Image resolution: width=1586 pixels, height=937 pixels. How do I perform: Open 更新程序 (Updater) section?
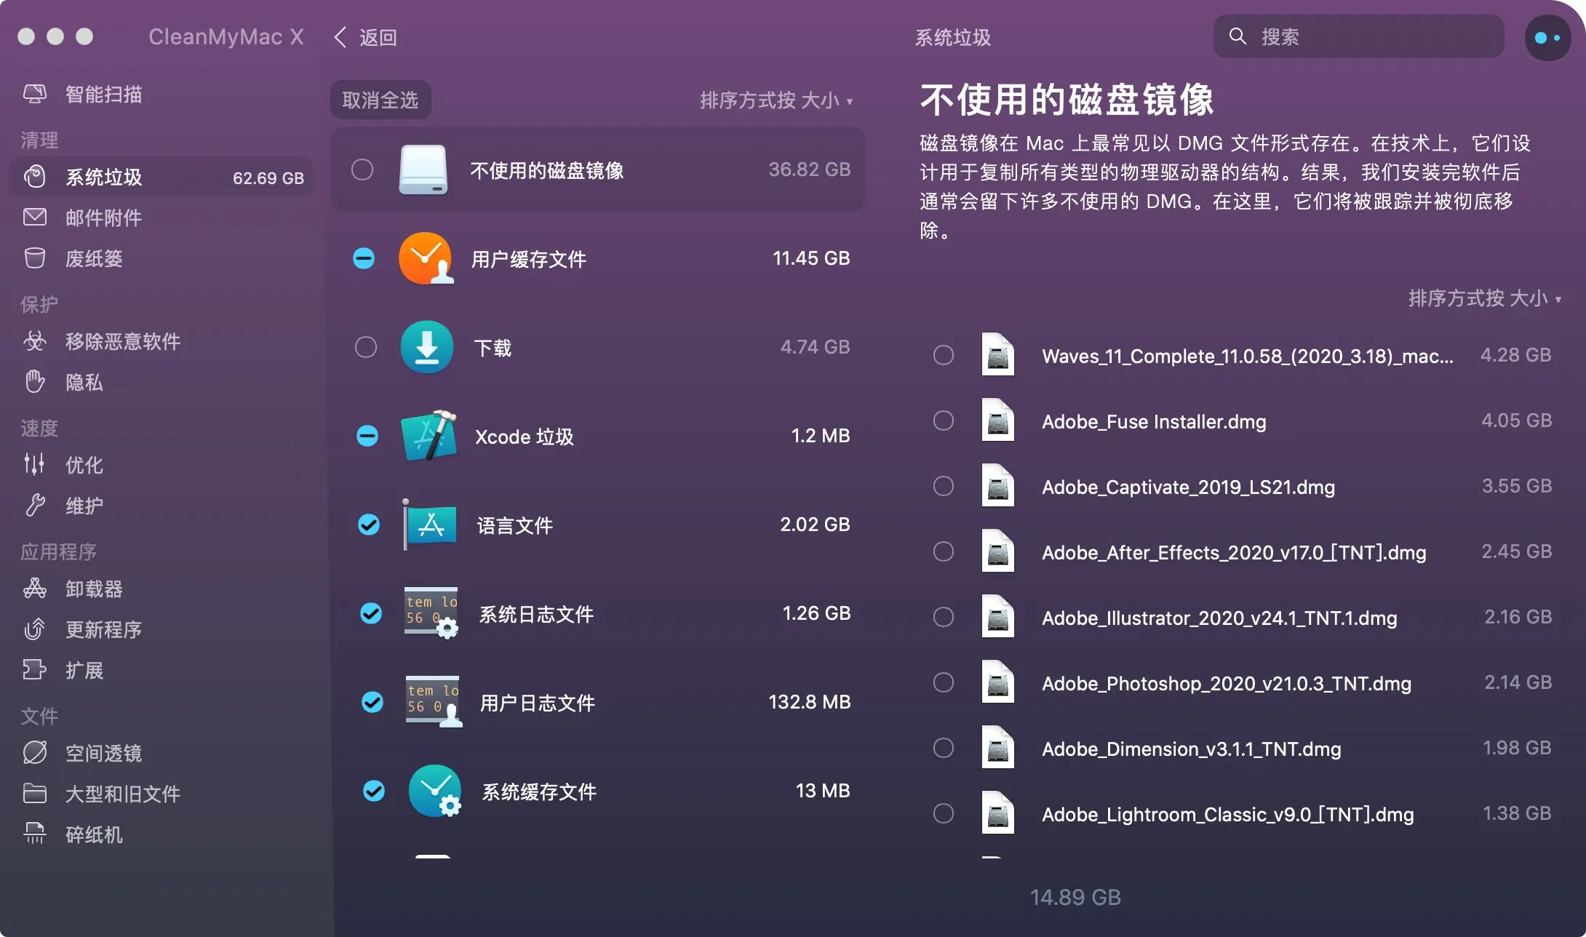click(103, 629)
